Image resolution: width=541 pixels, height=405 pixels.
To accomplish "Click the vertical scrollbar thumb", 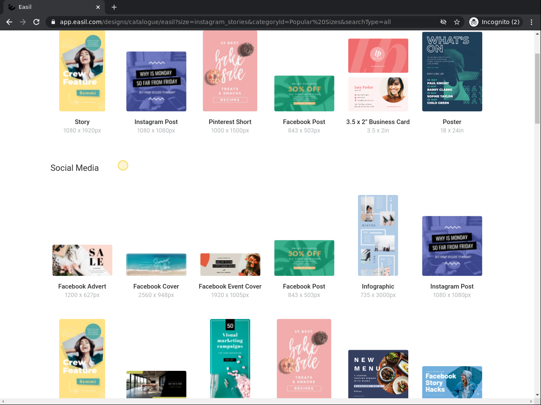I will click(538, 88).
